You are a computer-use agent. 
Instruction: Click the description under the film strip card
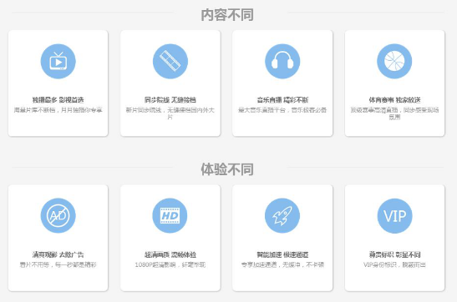tap(170, 113)
